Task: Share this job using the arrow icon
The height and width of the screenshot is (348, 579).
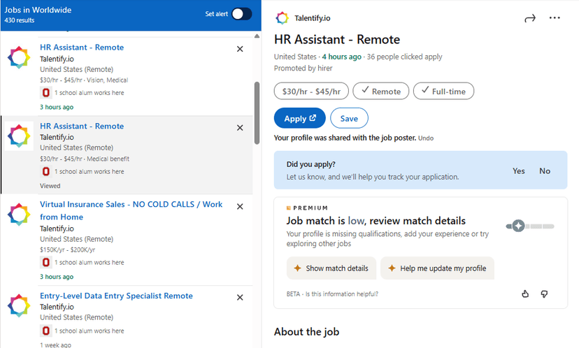Action: (530, 18)
